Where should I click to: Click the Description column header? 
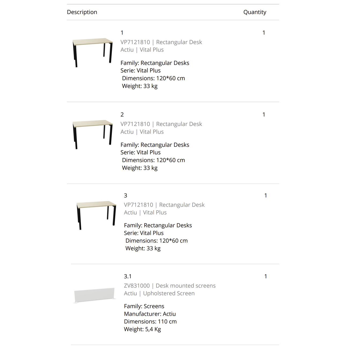[82, 12]
